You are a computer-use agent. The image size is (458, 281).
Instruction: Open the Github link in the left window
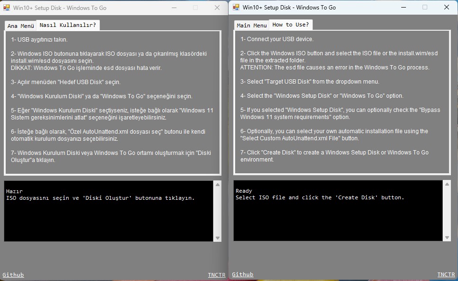coord(13,274)
